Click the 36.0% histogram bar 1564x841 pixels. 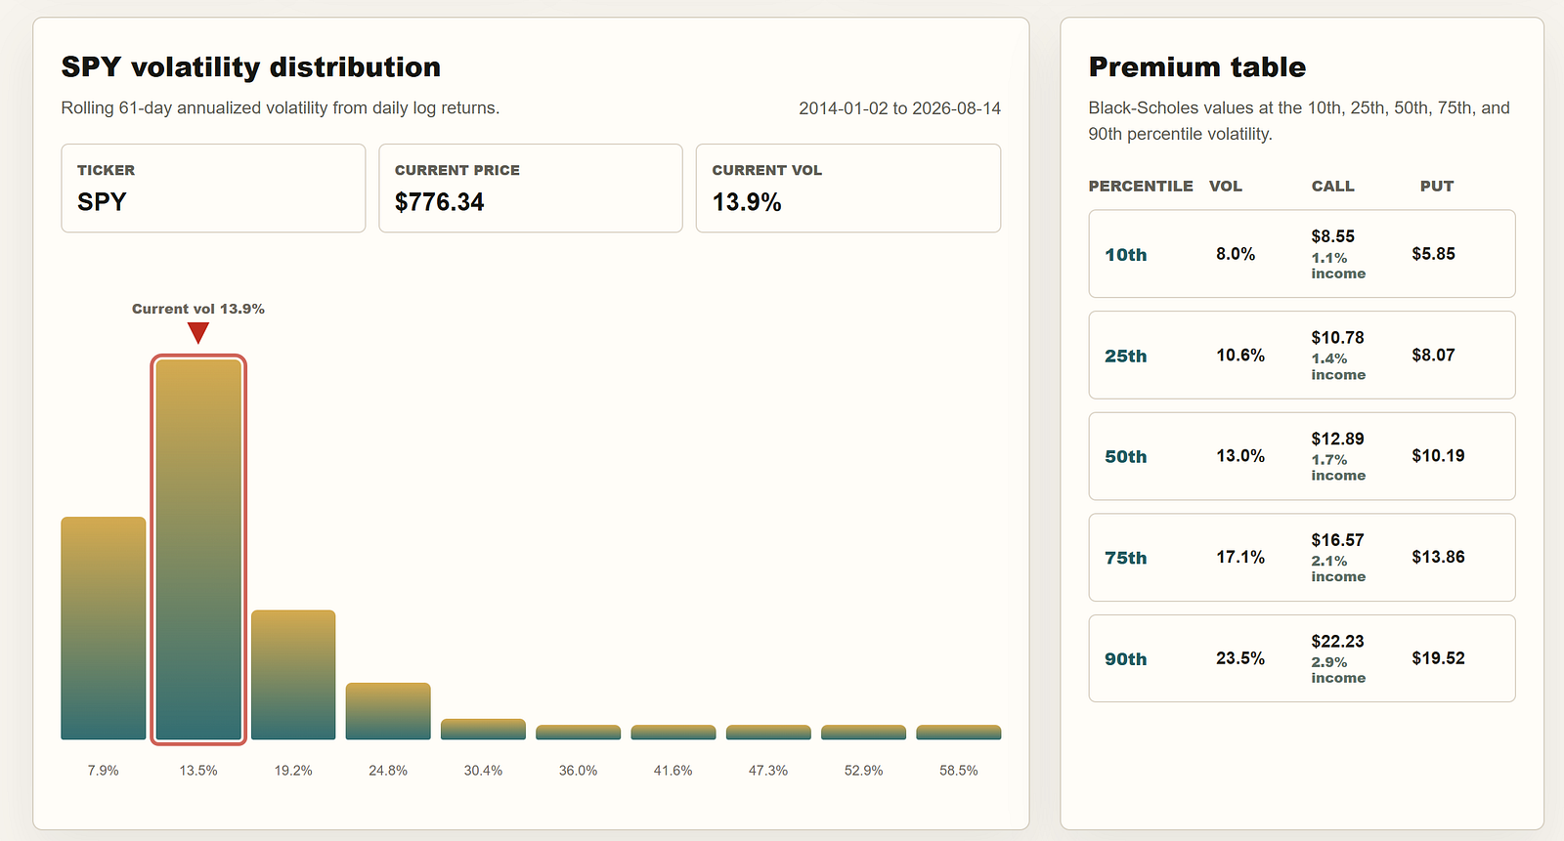tap(579, 733)
